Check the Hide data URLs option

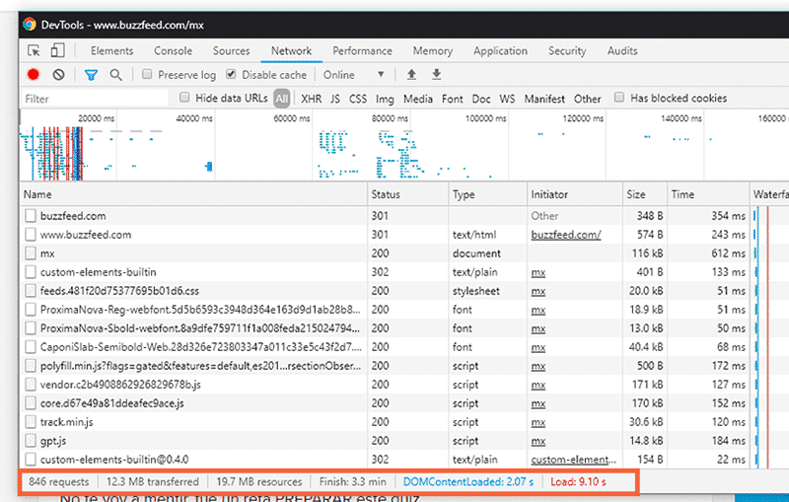[185, 99]
